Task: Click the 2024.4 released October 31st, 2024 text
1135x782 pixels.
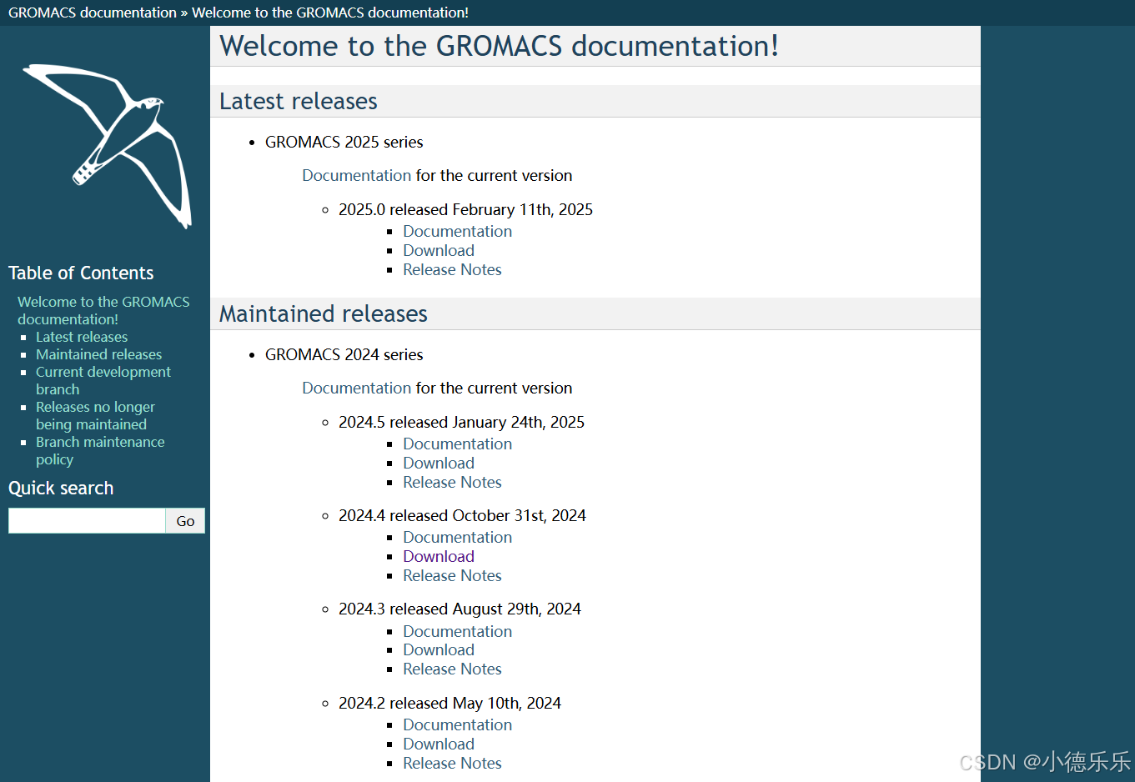Action: click(x=462, y=515)
